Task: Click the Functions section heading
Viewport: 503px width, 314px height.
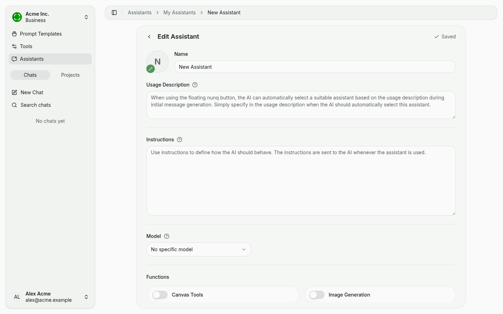Action: point(158,277)
